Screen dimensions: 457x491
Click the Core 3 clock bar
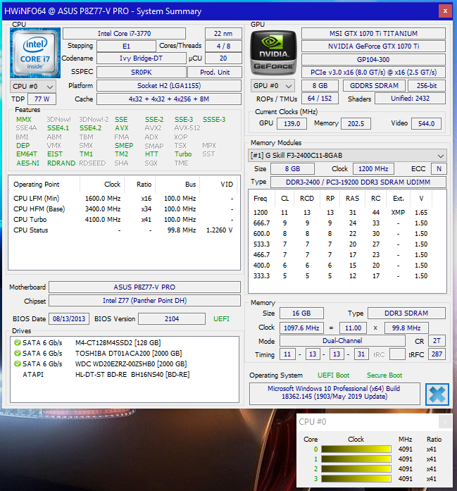point(356,479)
